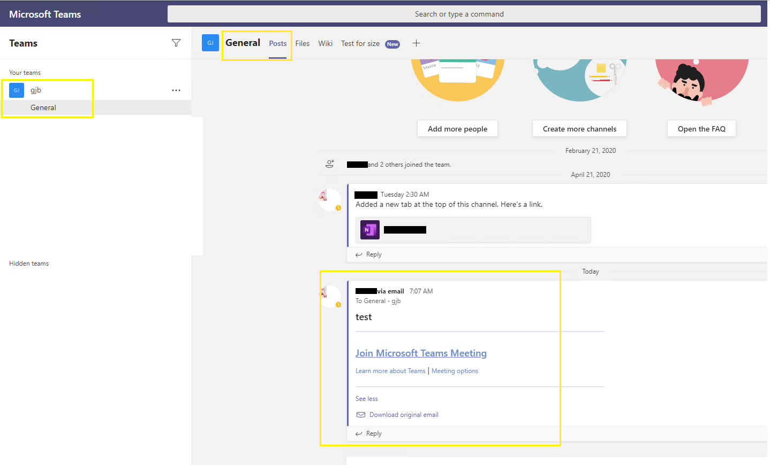Select the gjb team in sidebar

click(95, 90)
